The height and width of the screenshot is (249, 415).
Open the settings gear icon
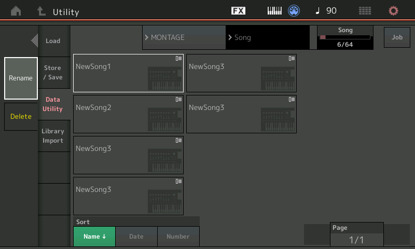[394, 11]
